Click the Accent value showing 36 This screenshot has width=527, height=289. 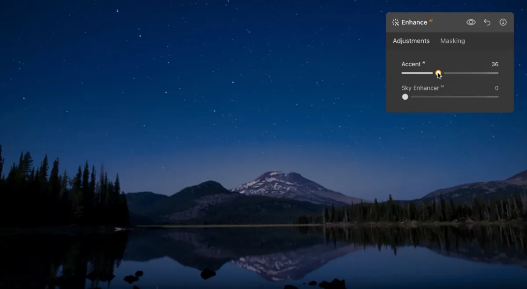[495, 64]
